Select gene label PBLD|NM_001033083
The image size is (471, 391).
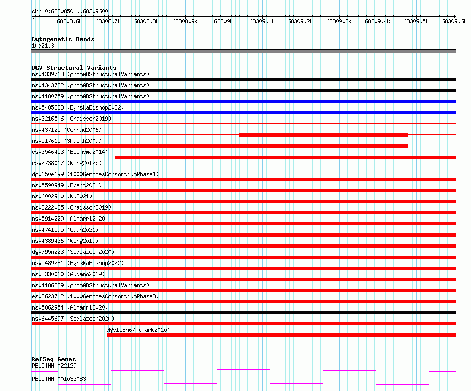click(x=59, y=379)
